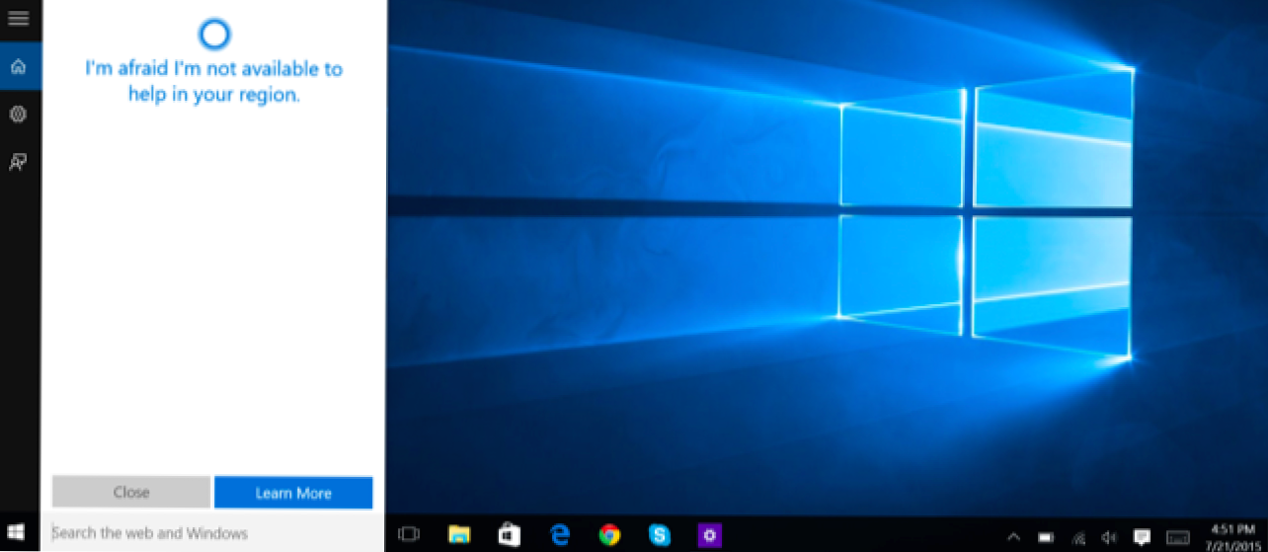Select the Cortana Home icon
Screen dimensions: 1268x552
(18, 67)
